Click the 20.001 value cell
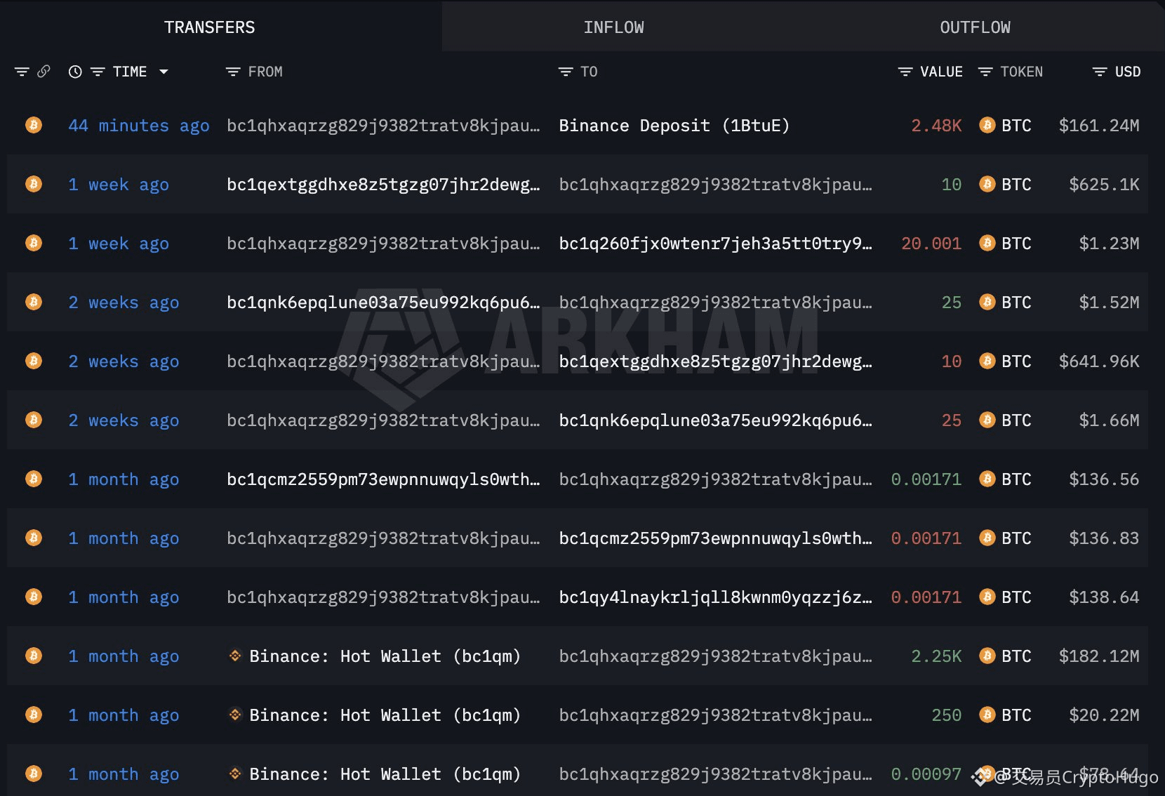 click(931, 244)
